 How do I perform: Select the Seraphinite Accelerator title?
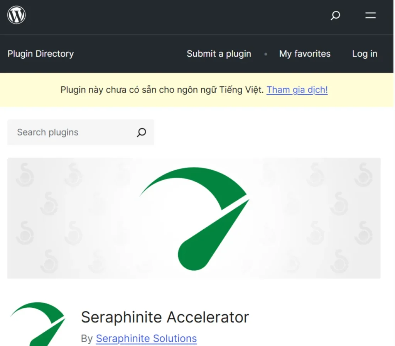[165, 317]
